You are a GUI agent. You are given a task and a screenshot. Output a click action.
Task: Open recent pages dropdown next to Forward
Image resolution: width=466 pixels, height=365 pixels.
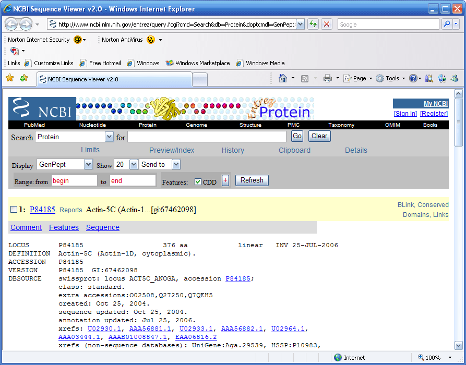tap(37, 25)
